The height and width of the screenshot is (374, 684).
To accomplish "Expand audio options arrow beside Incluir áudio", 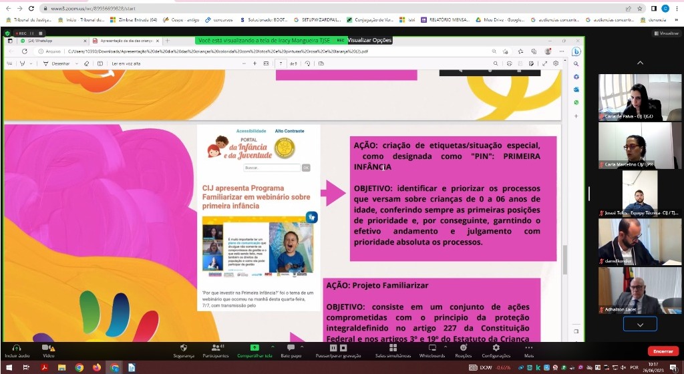I will pyautogui.click(x=29, y=346).
